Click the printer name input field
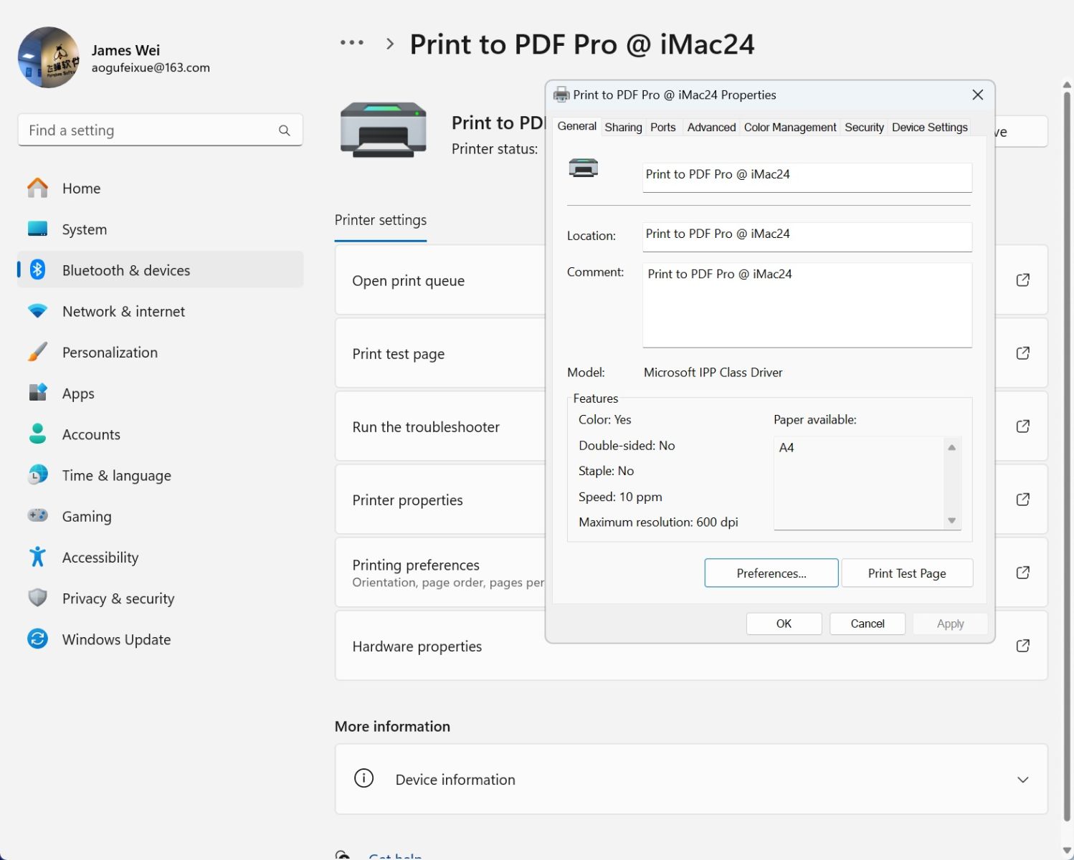The height and width of the screenshot is (860, 1074). tap(807, 177)
